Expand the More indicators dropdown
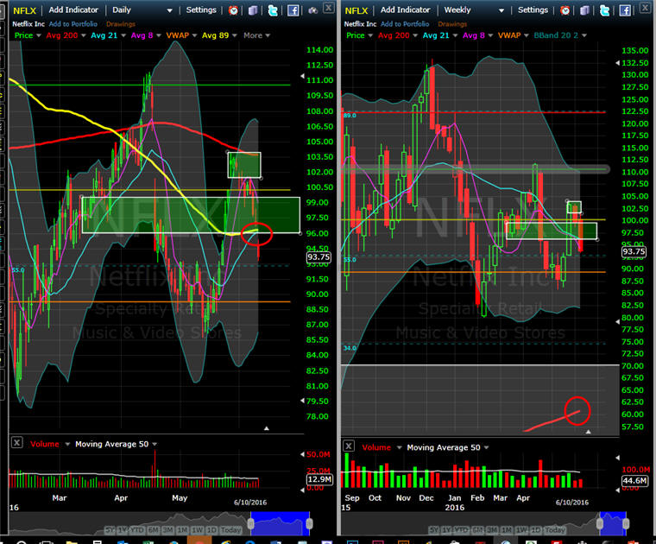The height and width of the screenshot is (544, 656). point(256,35)
